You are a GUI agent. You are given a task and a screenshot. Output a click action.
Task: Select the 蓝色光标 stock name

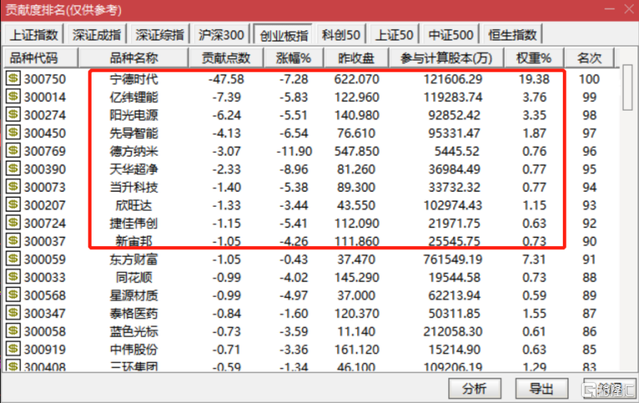134,331
